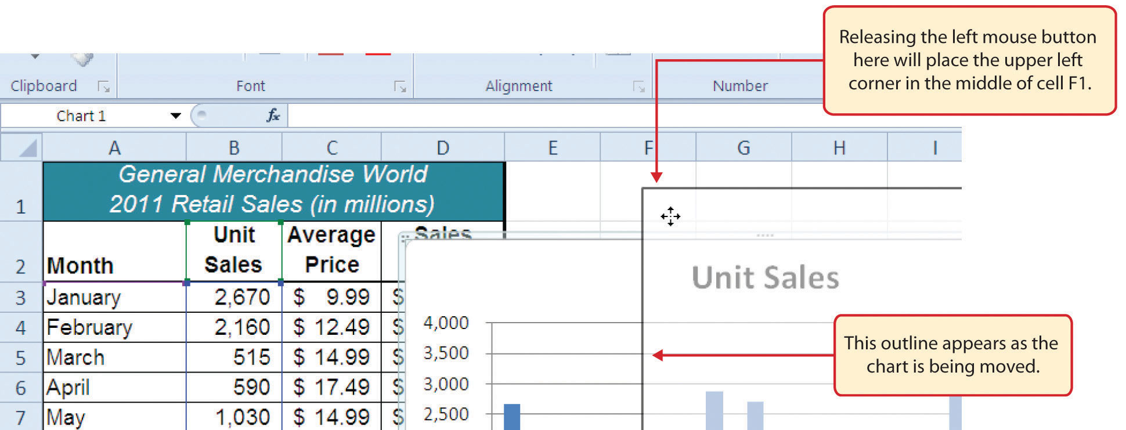The image size is (1126, 430).
Task: Open the Paste dropdown arrow above Clipboard
Action: click(x=35, y=57)
